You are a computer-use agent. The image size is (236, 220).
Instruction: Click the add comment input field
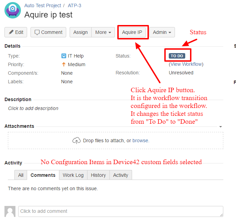[x=120, y=211]
